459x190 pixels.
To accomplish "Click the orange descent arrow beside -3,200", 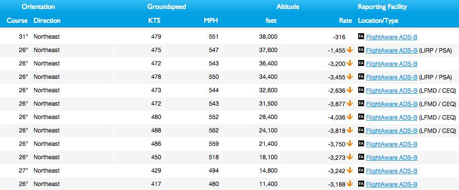I will (350, 63).
